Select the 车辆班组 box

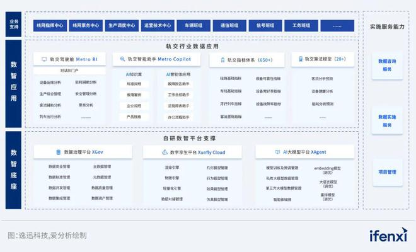pyautogui.click(x=194, y=25)
